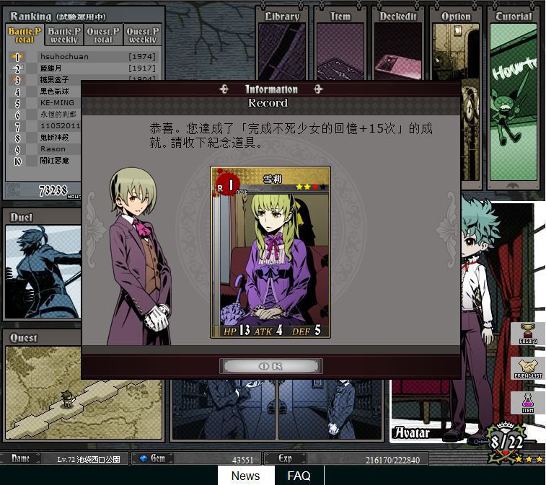Click the News link
This screenshot has width=546, height=485.
[x=246, y=476]
